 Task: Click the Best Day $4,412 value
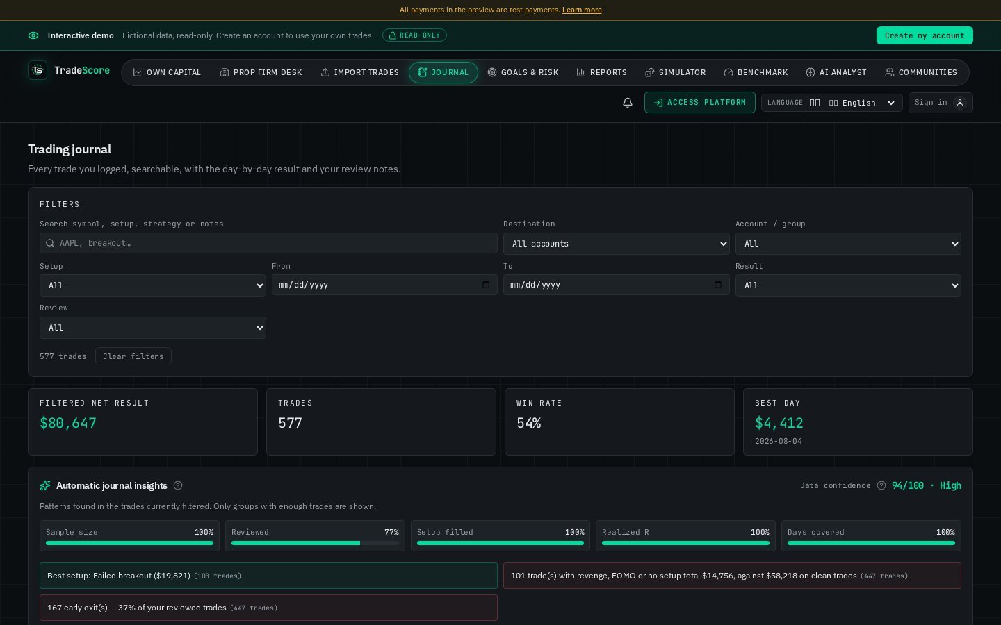pos(779,423)
